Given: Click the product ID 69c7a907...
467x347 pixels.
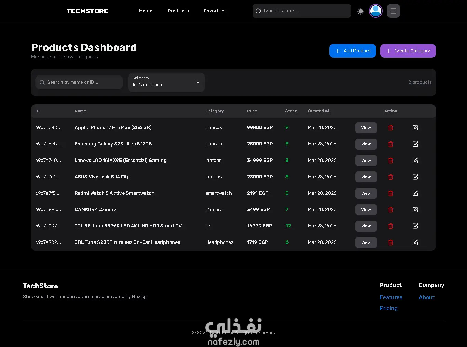Looking at the screenshot, I should point(48,226).
